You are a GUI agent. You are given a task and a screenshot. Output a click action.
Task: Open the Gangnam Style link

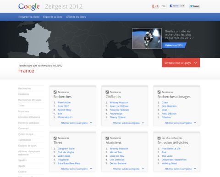click(x=66, y=149)
